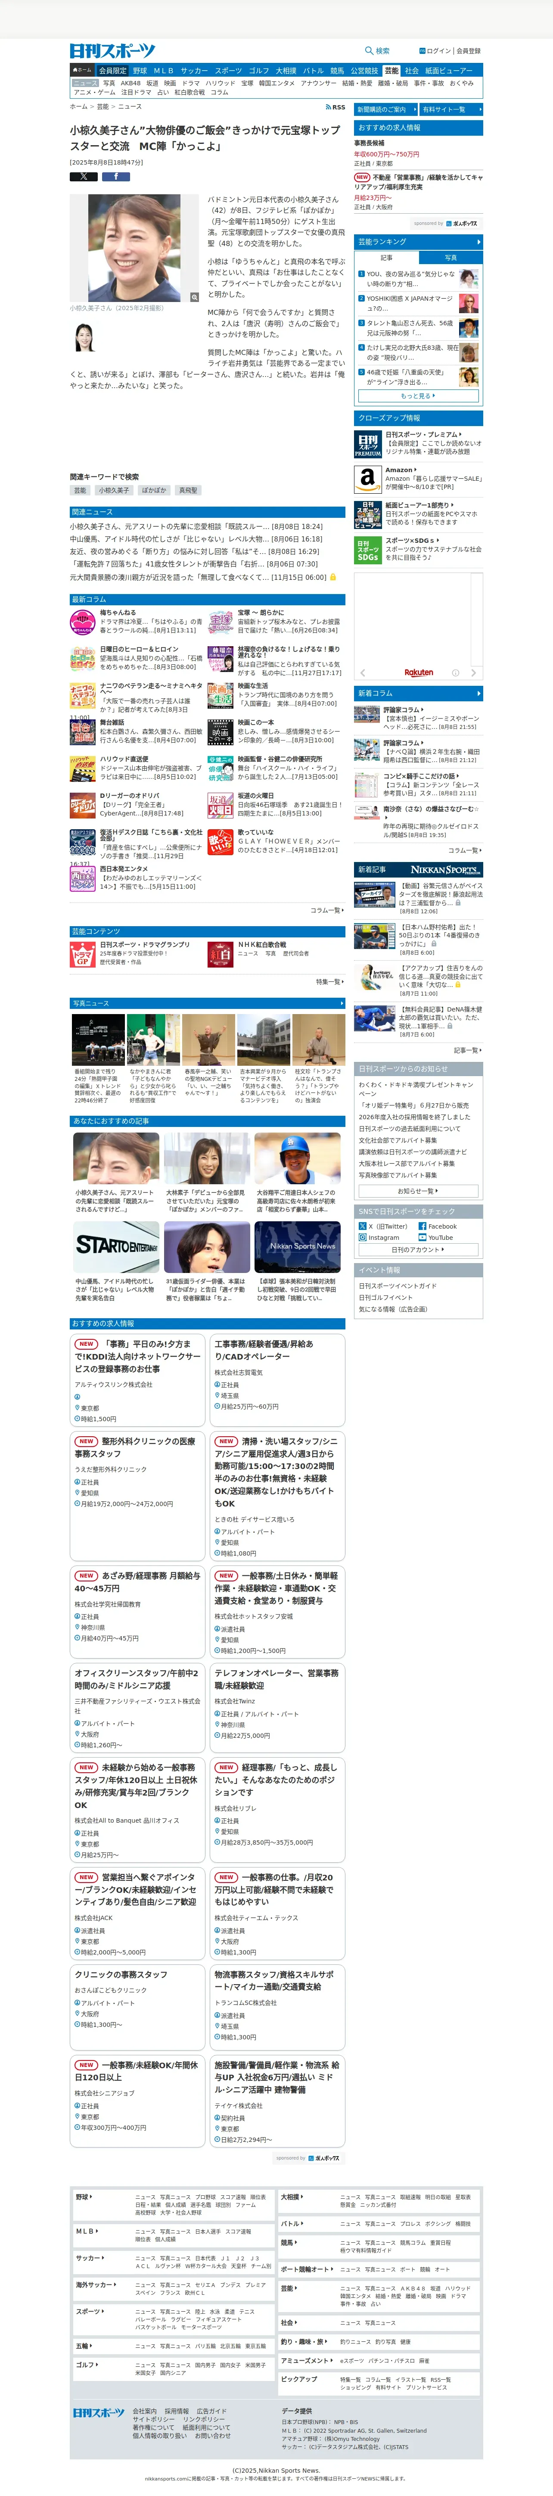Click the ぽかぽか keyword tag

154,490
